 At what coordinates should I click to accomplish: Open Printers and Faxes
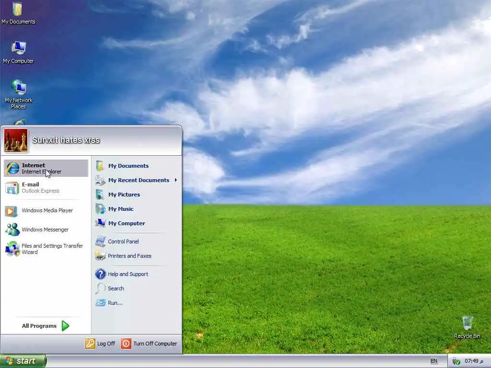click(137, 256)
